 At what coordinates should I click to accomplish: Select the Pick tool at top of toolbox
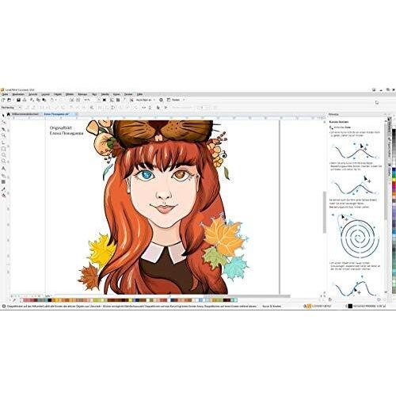pyautogui.click(x=4, y=116)
